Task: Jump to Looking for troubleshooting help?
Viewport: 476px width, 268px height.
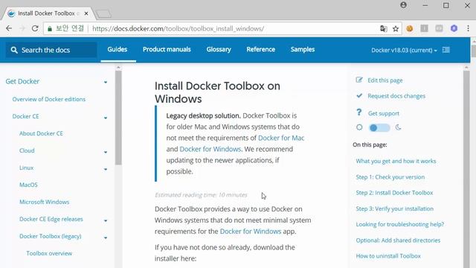Action: [x=400, y=224]
